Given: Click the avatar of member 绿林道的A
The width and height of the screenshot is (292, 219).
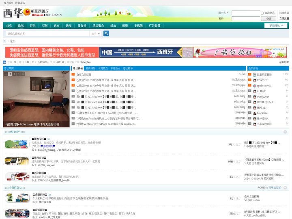Looking at the screenshot, I should click(255, 118).
